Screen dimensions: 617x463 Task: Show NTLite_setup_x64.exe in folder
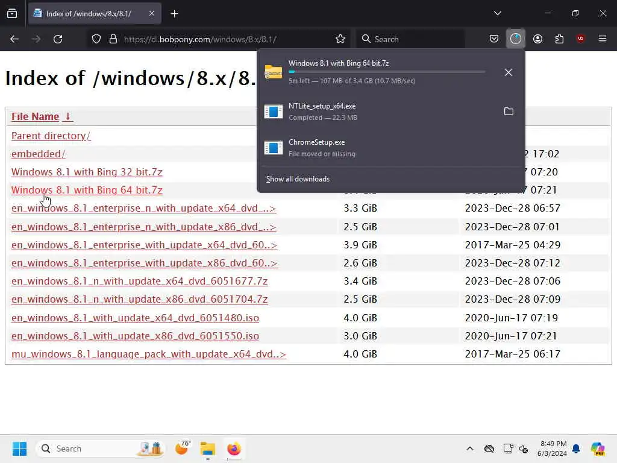click(509, 112)
